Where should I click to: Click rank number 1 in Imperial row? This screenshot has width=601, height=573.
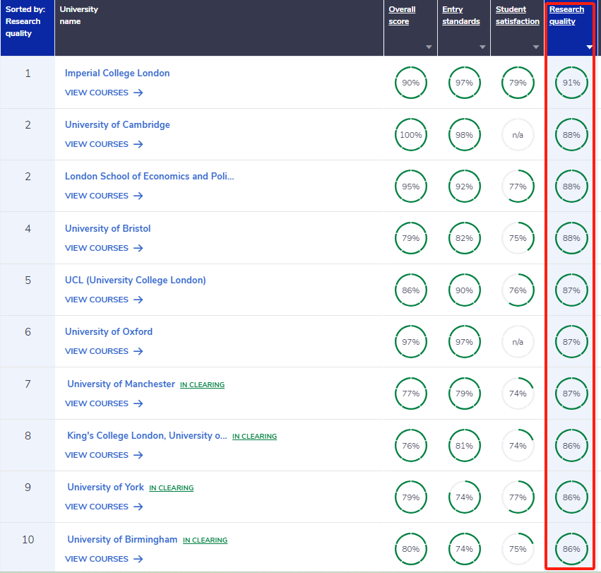28,73
